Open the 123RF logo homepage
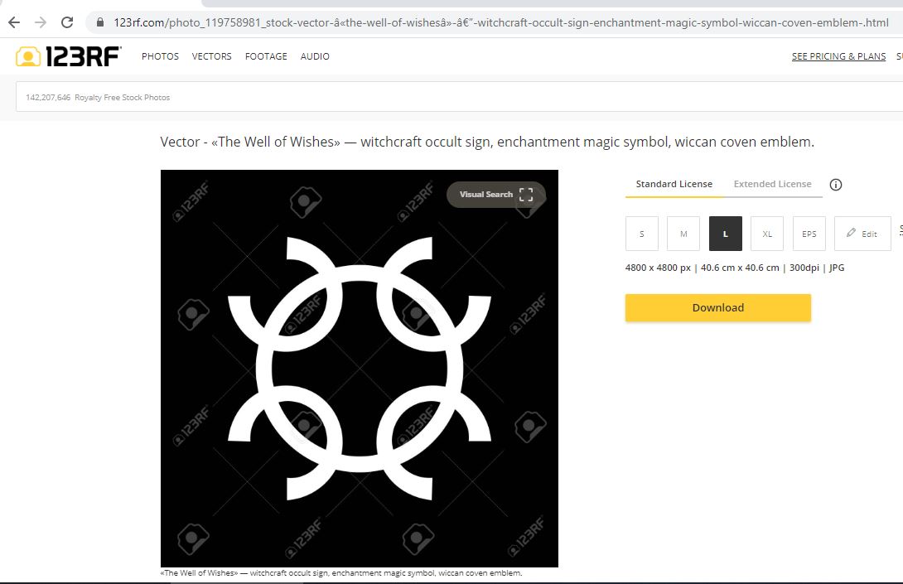Screen dimensions: 903x584 click(x=69, y=56)
